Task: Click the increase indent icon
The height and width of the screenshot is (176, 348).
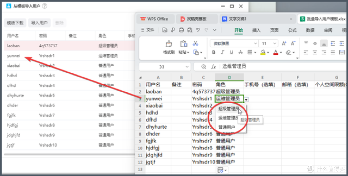Action: pyautogui.click(x=342, y=43)
